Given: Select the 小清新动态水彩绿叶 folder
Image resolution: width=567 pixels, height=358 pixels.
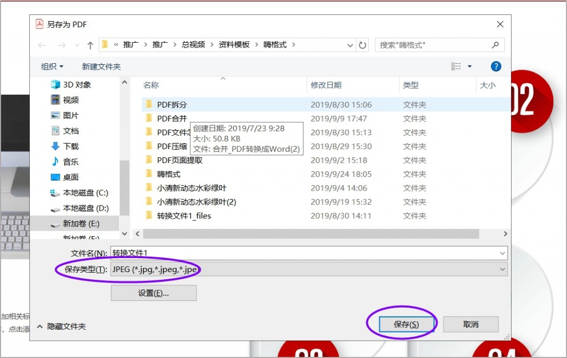Looking at the screenshot, I should click(192, 188).
